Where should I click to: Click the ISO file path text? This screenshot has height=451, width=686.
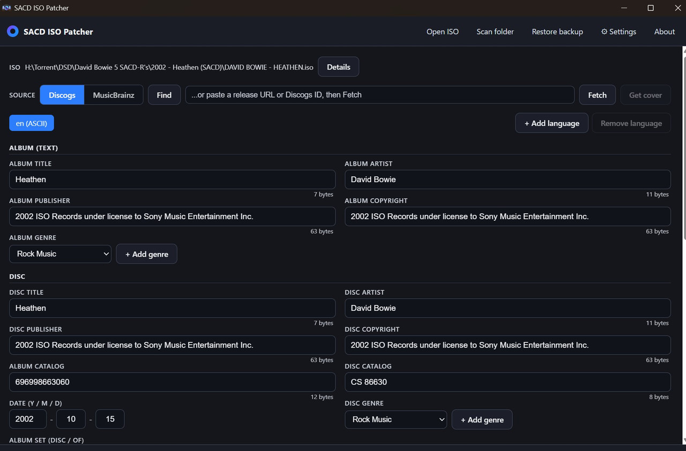pyautogui.click(x=169, y=67)
